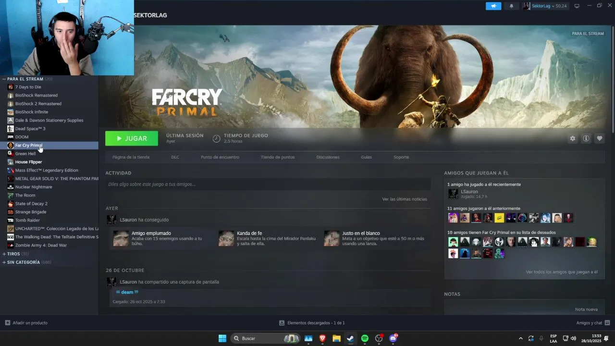The height and width of the screenshot is (346, 615).
Task: Open the Soporte tab
Action: pyautogui.click(x=401, y=157)
